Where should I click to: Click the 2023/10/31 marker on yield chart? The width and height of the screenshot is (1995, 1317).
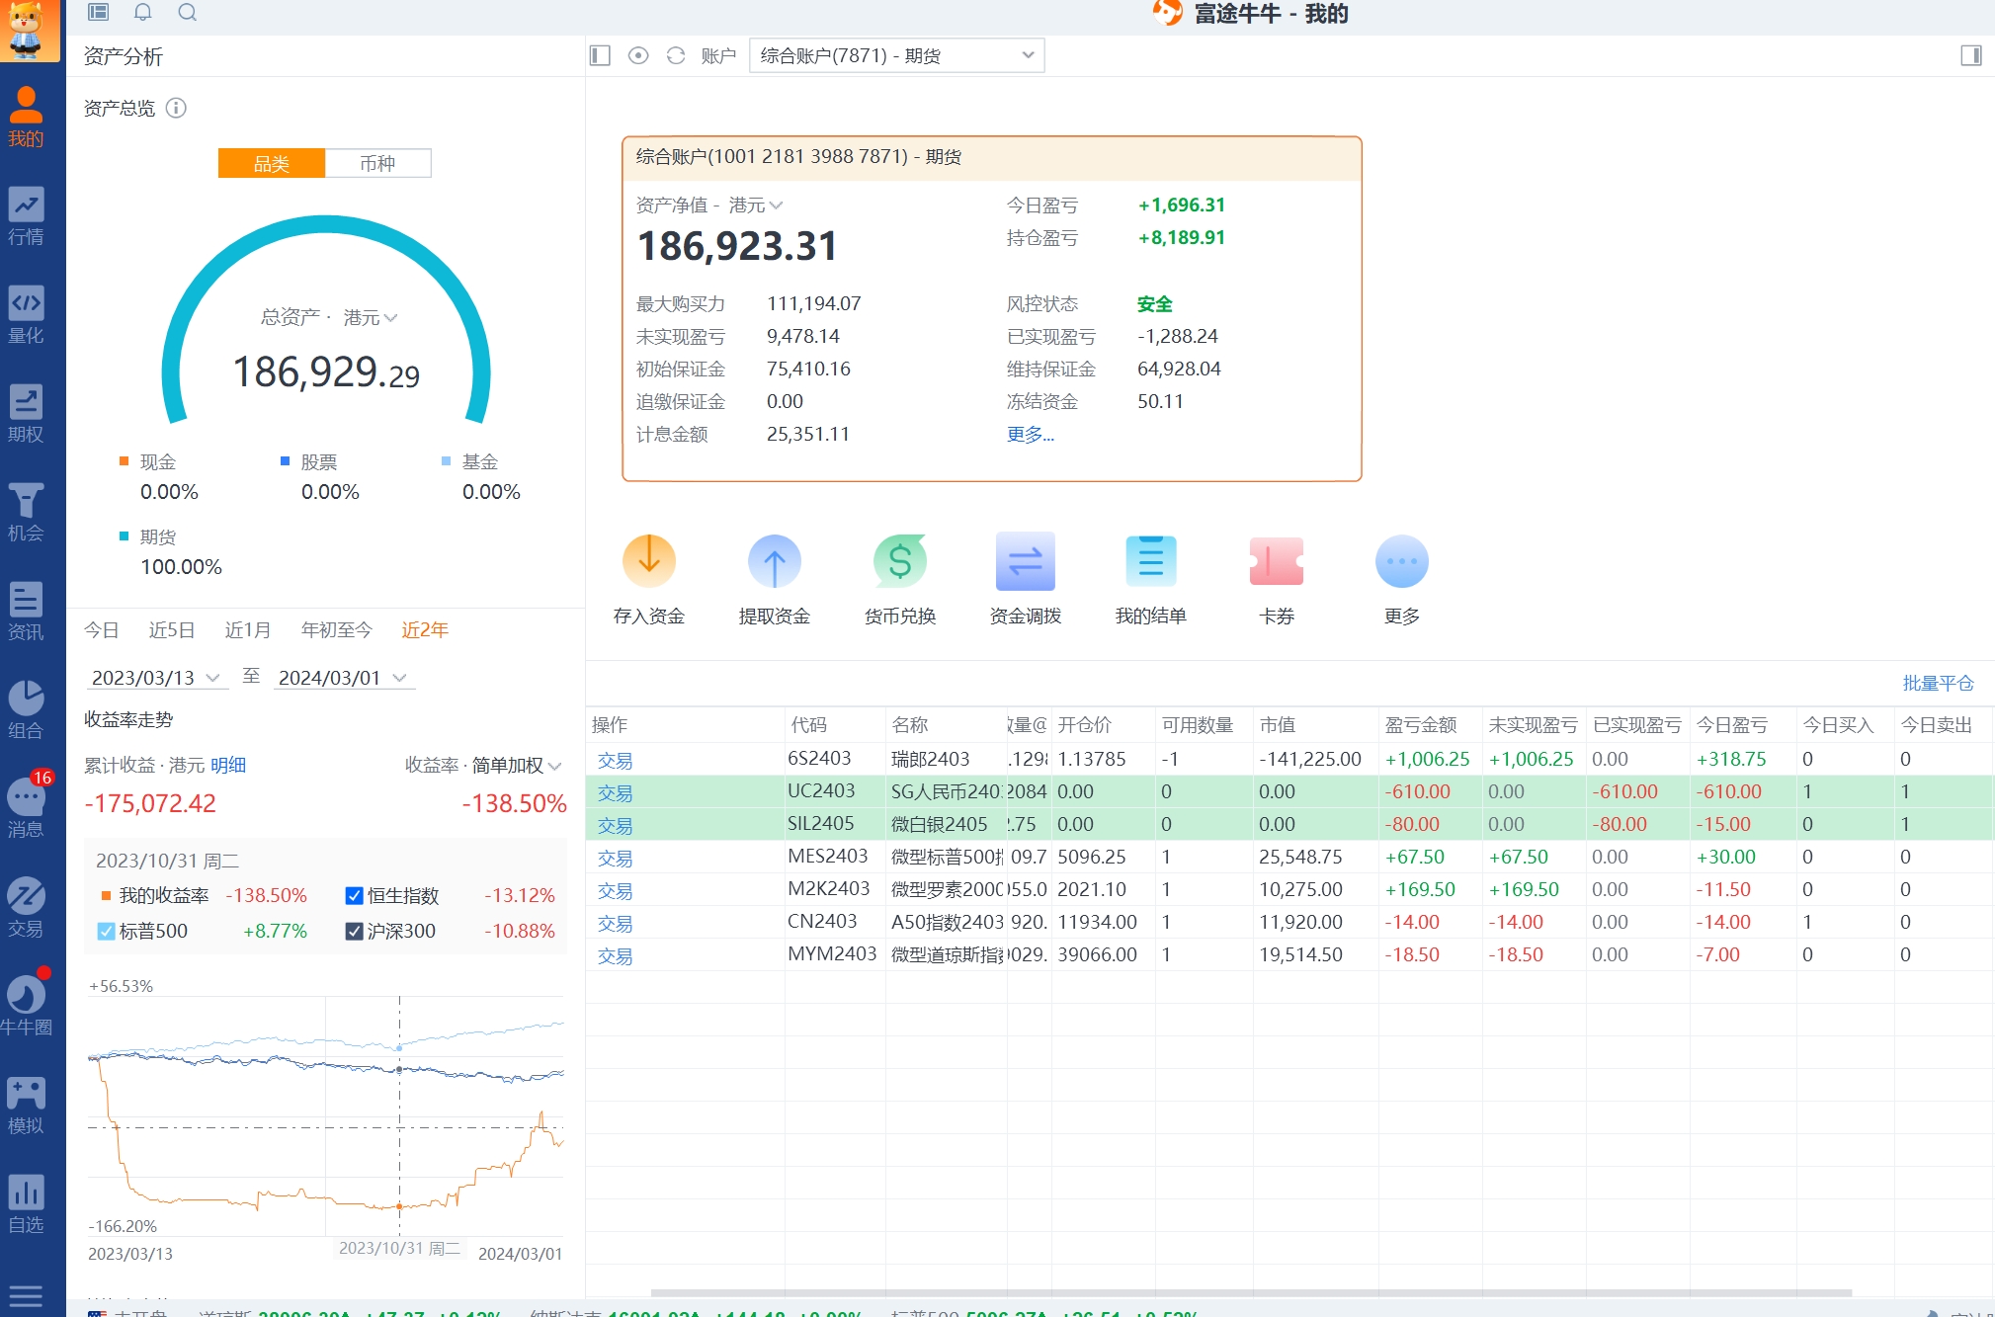399,1206
